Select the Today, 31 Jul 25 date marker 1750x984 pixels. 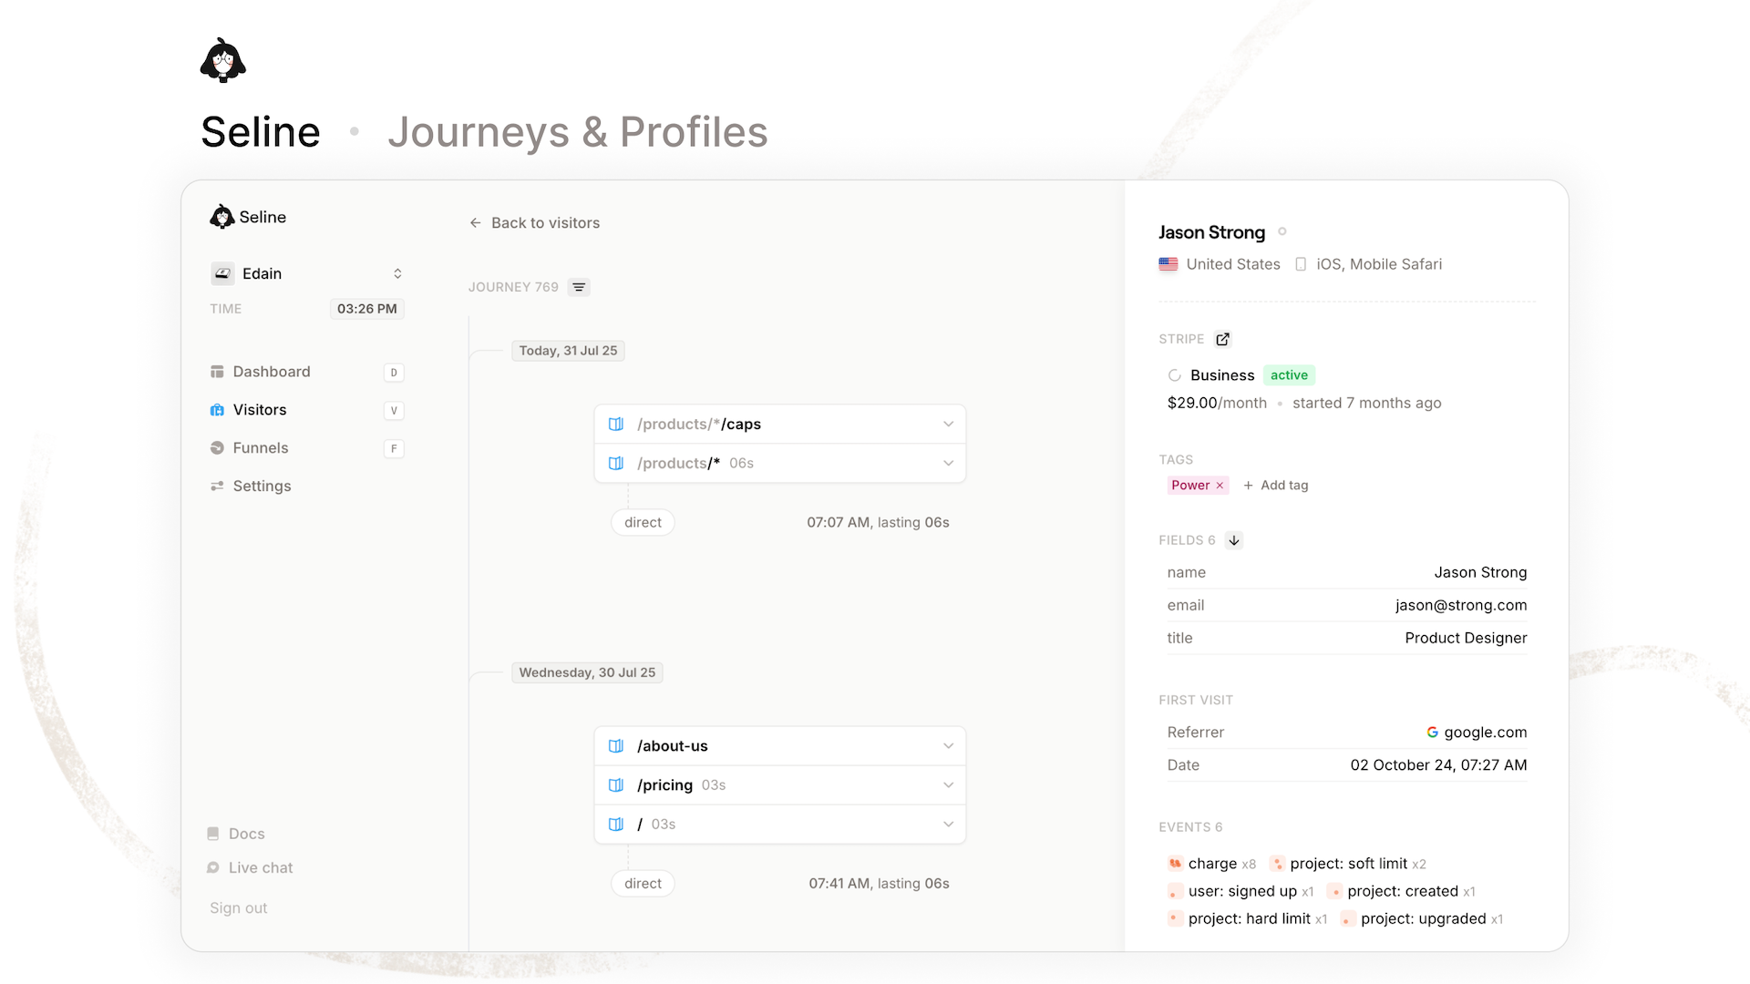[x=568, y=351]
